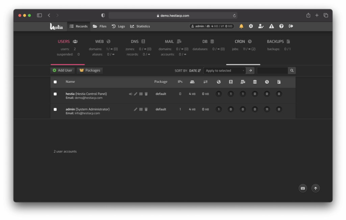Click the edit user profile icon in top bar
This screenshot has height=220, width=346.
(x=261, y=26)
